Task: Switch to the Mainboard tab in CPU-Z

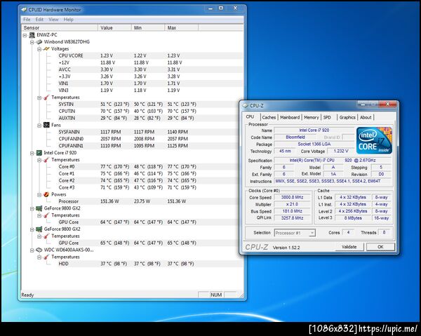Action: (x=290, y=118)
